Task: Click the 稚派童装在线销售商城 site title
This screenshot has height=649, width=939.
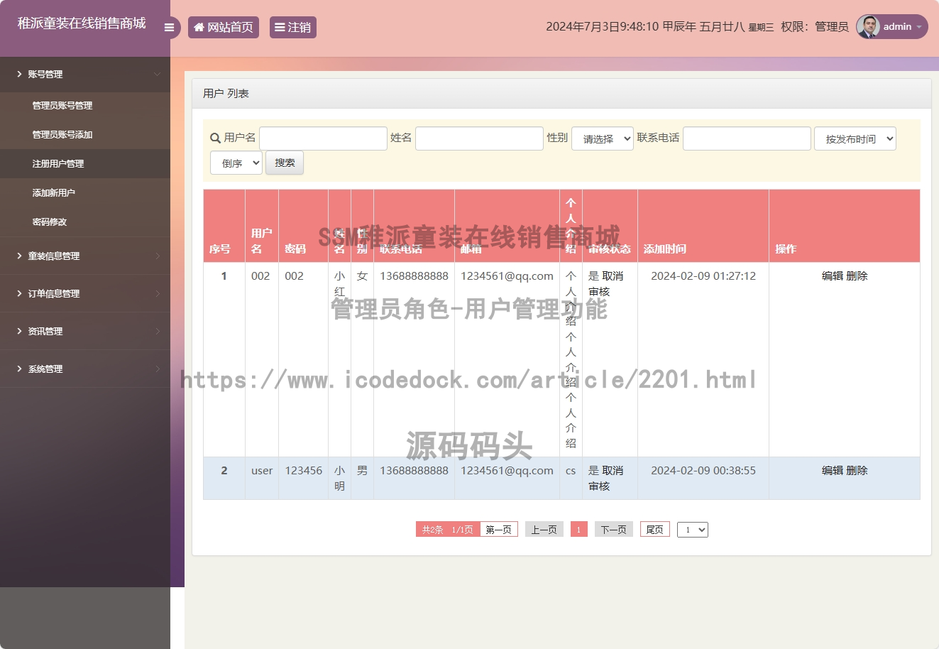Action: [x=82, y=23]
